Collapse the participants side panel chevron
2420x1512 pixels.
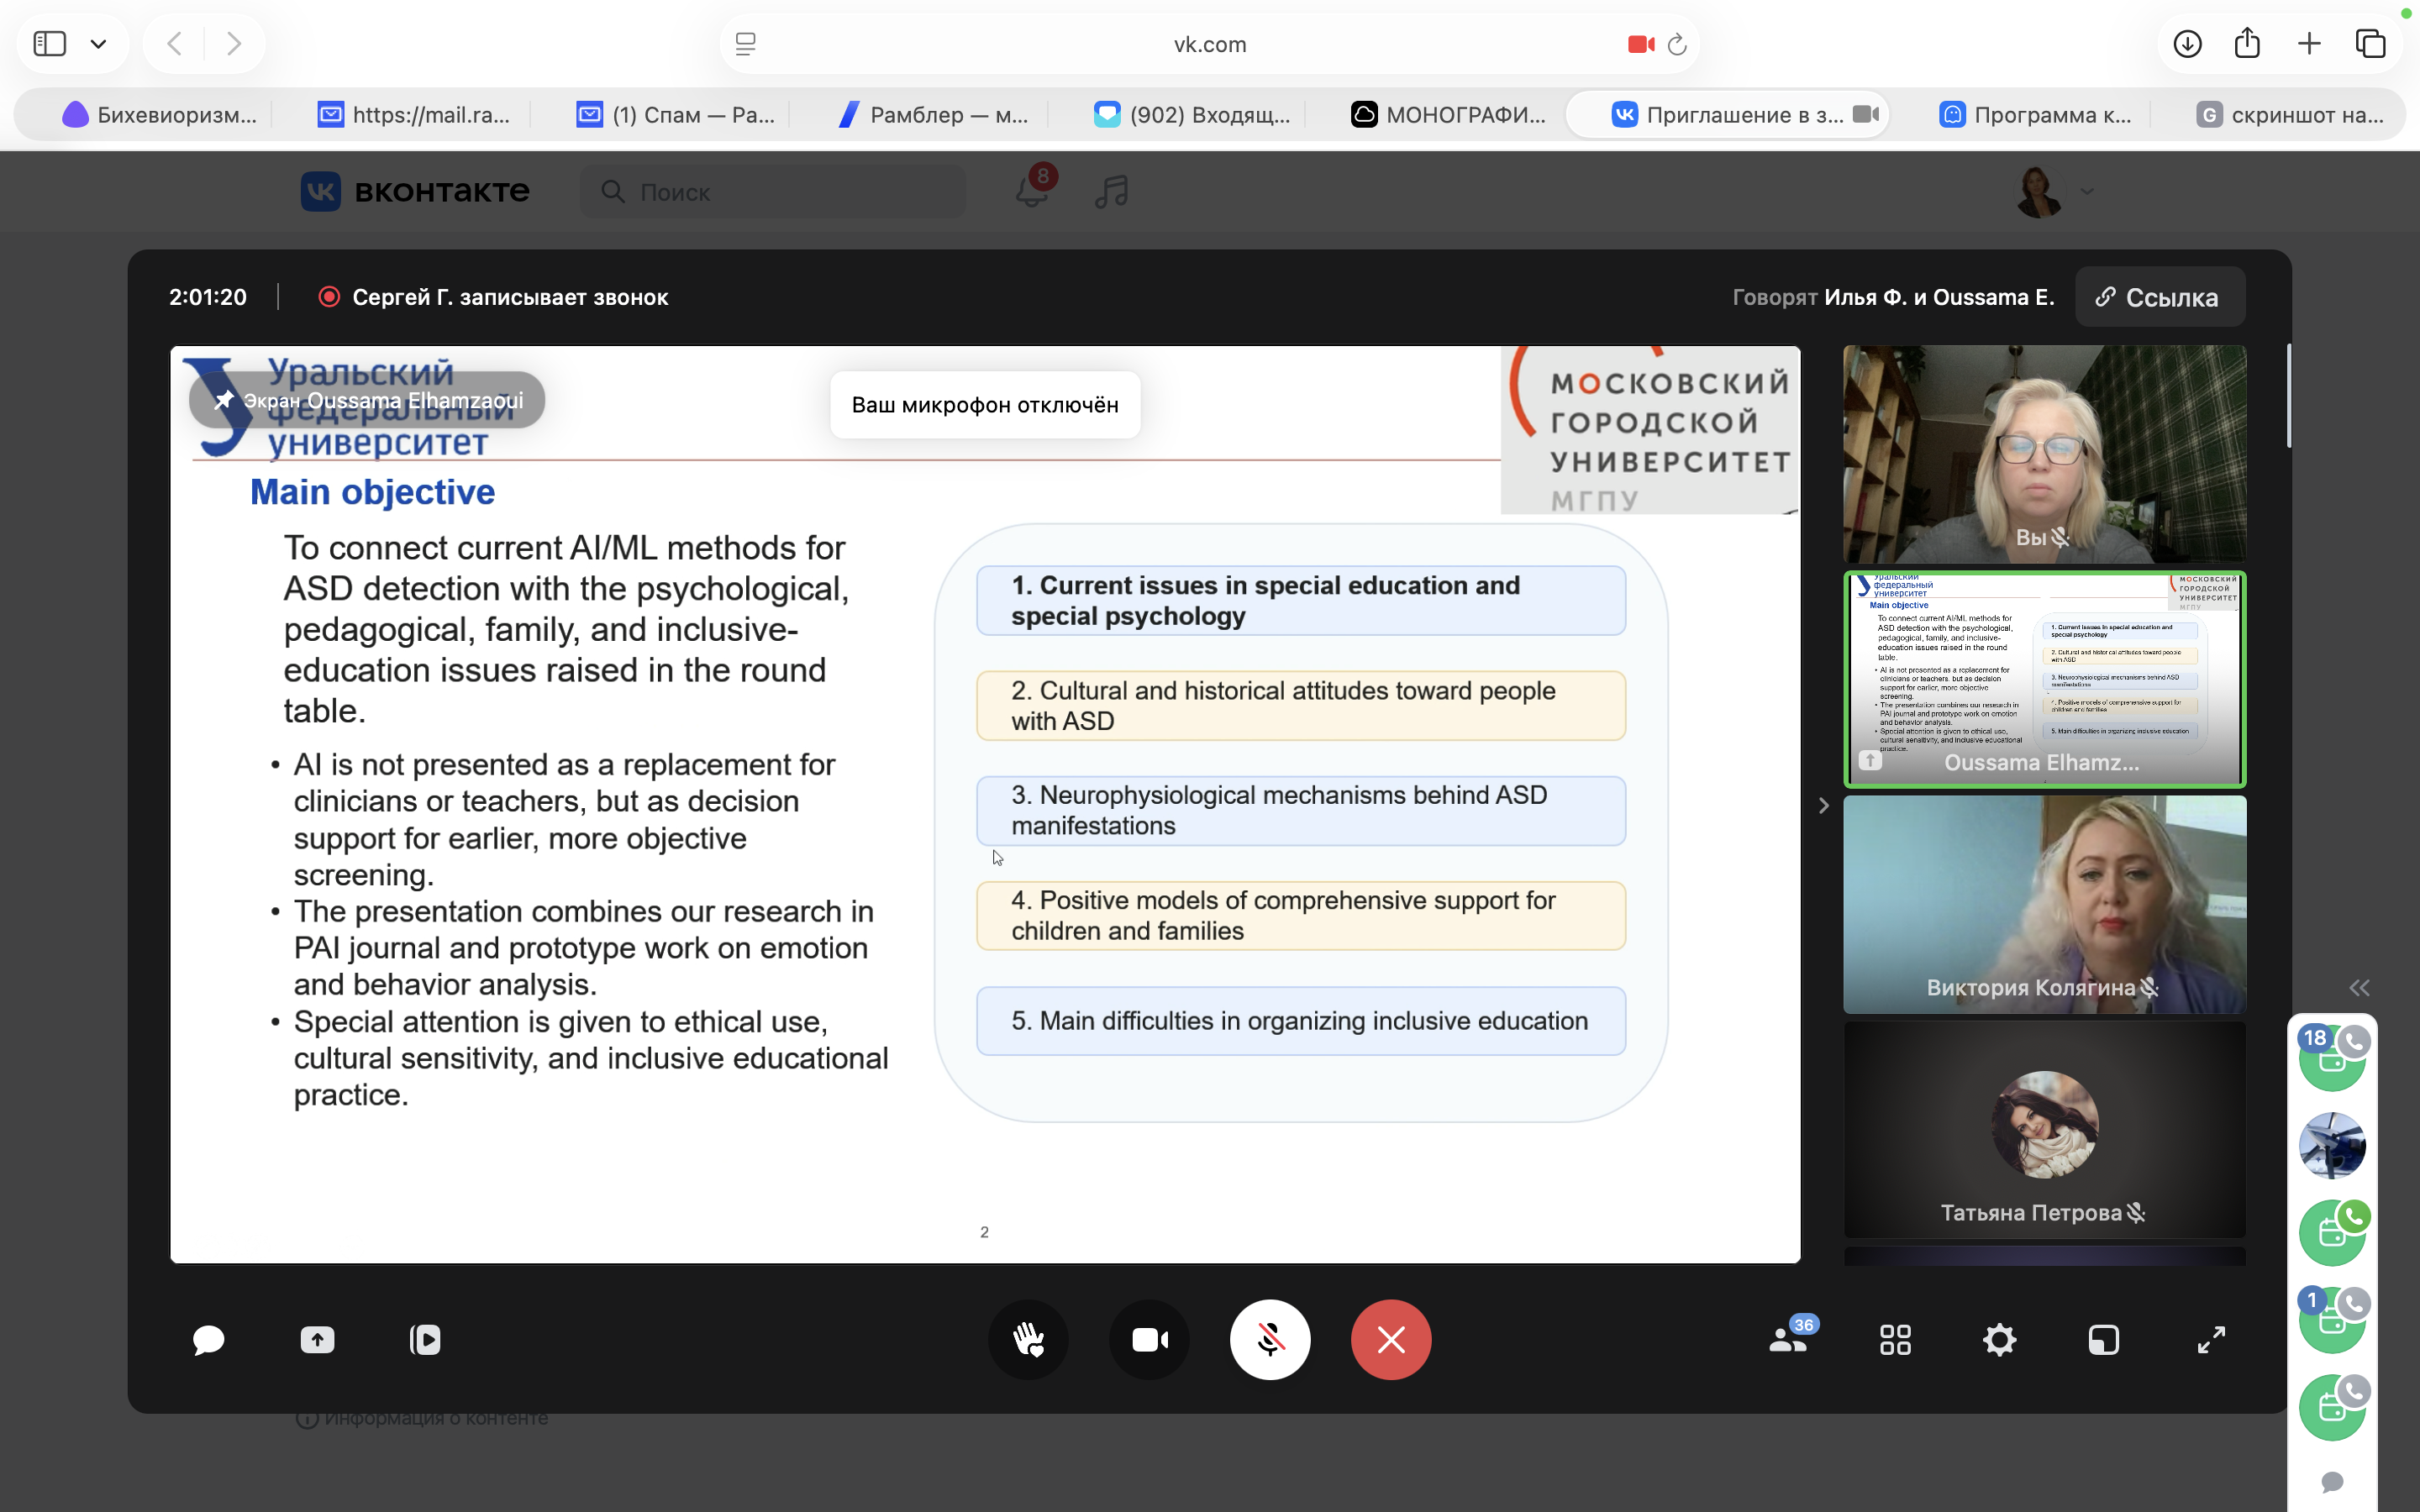(x=1823, y=806)
